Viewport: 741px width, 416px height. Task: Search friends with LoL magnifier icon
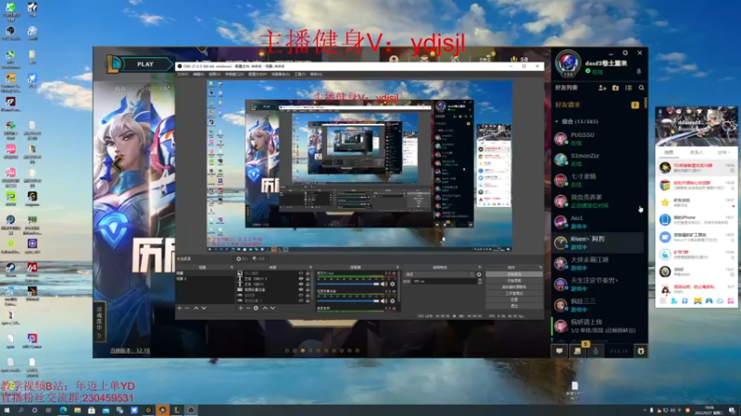[641, 88]
